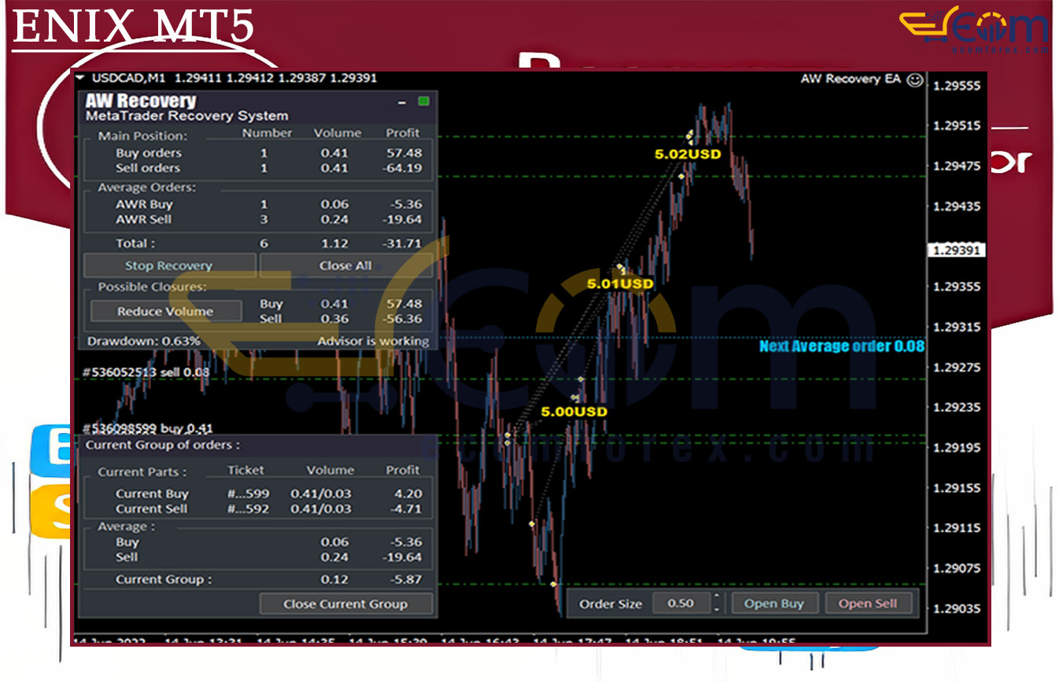Screen dimensions: 1059x682
Task: Click the Next Average order 0.08 line label
Action: tap(841, 346)
